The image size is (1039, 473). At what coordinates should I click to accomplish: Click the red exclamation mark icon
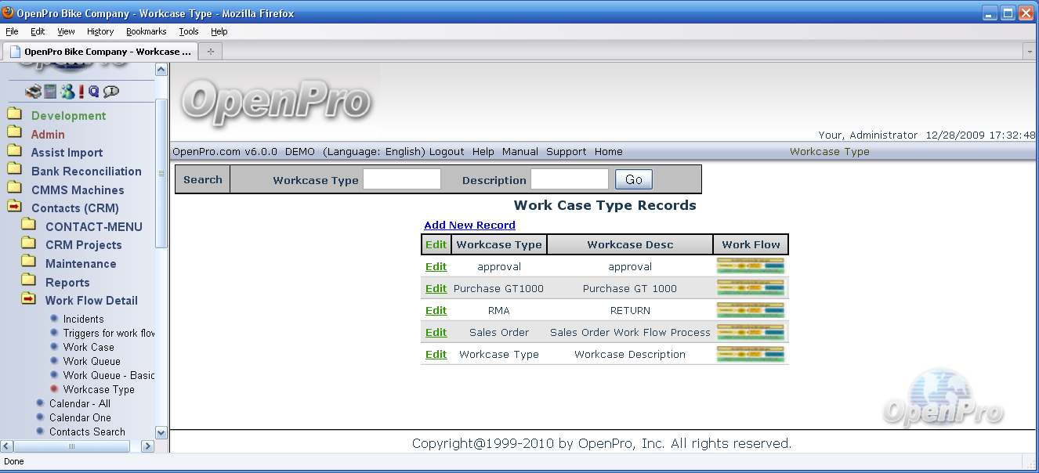[81, 92]
